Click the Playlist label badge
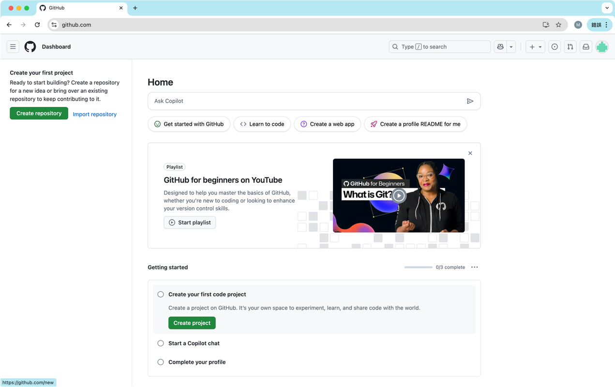 point(175,167)
